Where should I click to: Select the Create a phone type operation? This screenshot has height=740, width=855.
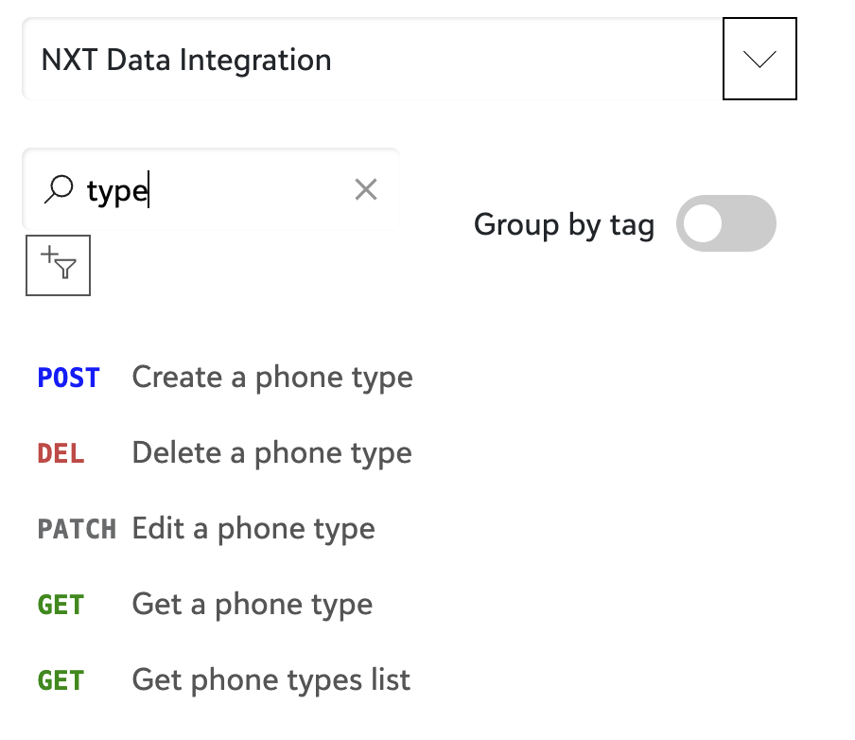tap(272, 378)
